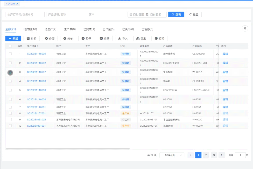
Task: Switch to the 生产中(8) tab
Action: coord(70,29)
